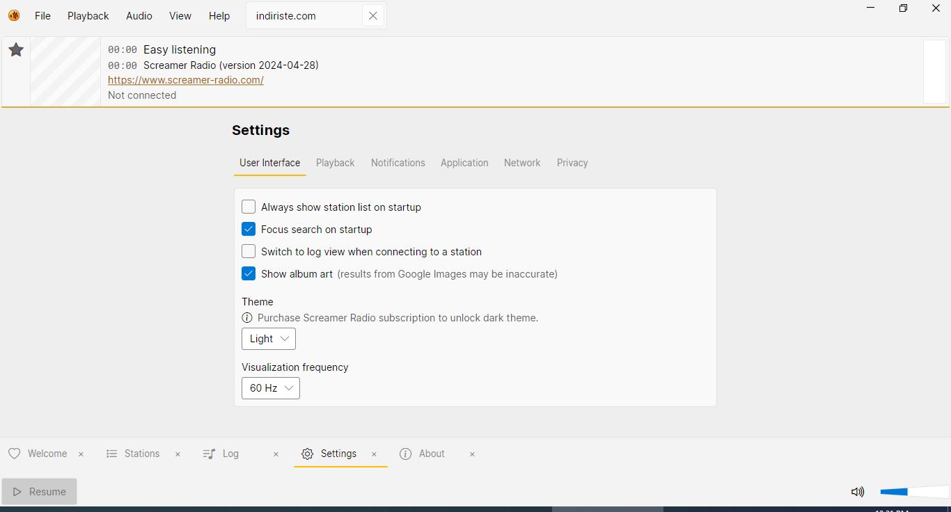This screenshot has height=512, width=951.
Task: Switch to the Privacy settings tab
Action: click(572, 163)
